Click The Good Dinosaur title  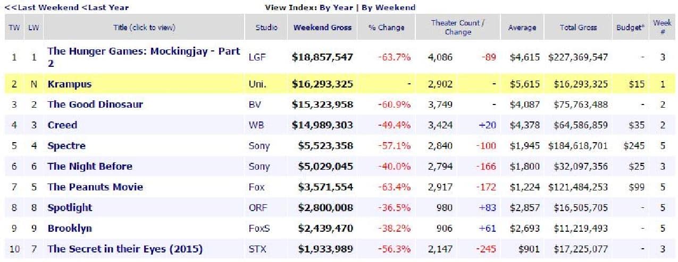tap(95, 104)
